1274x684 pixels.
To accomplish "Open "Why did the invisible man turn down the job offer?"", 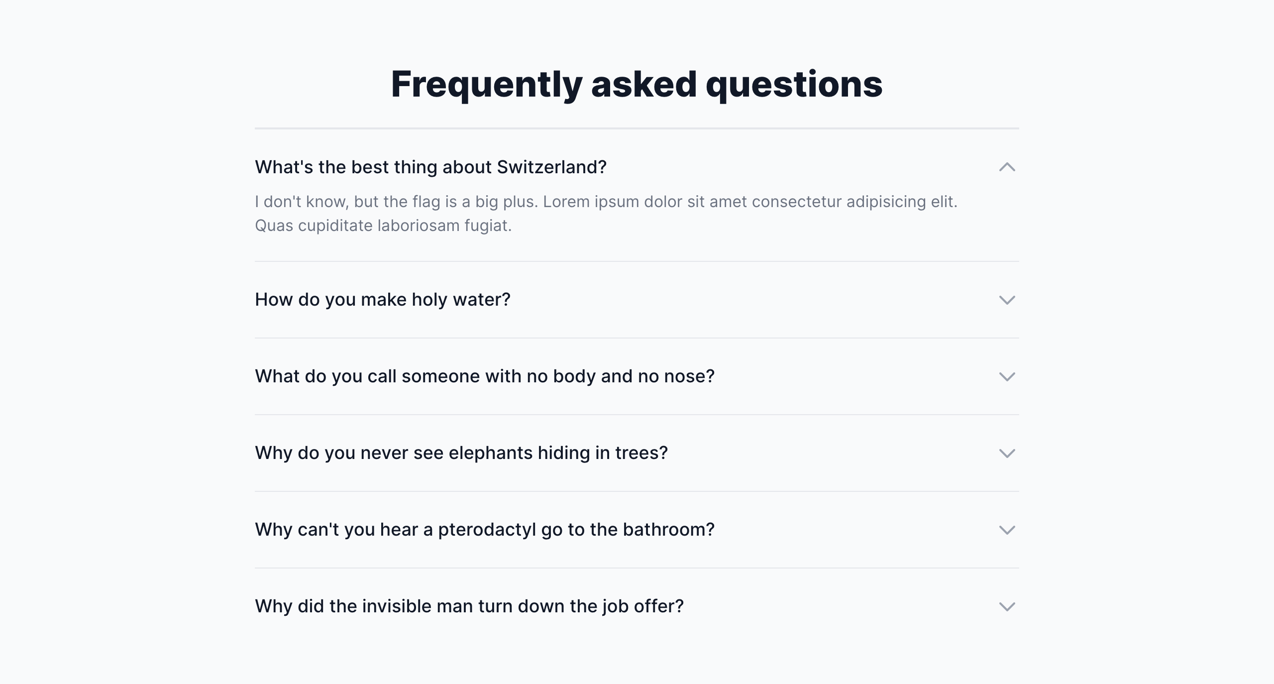I will tap(469, 606).
